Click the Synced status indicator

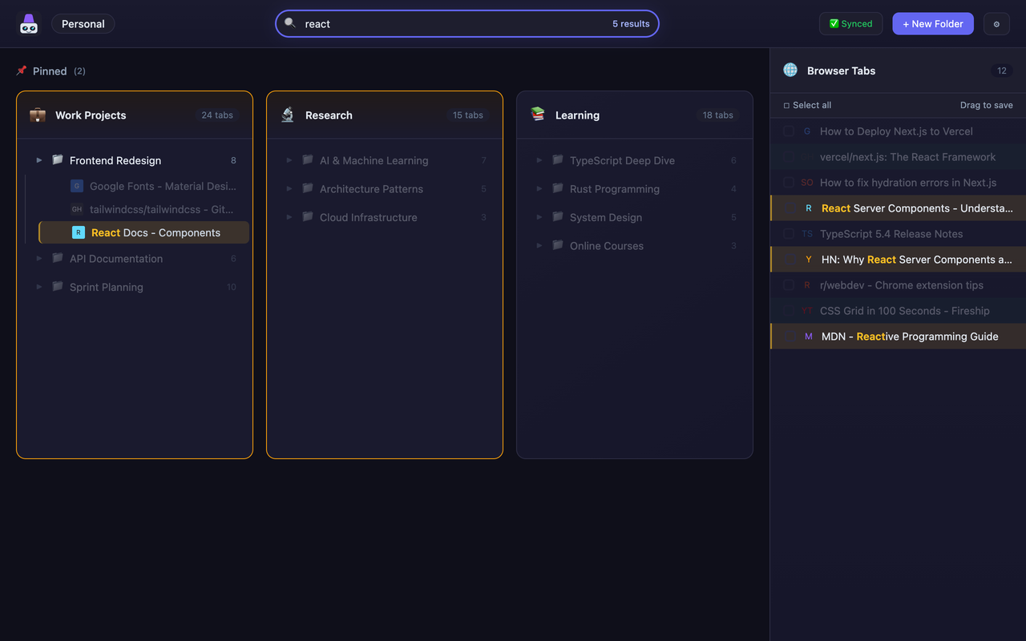(850, 23)
